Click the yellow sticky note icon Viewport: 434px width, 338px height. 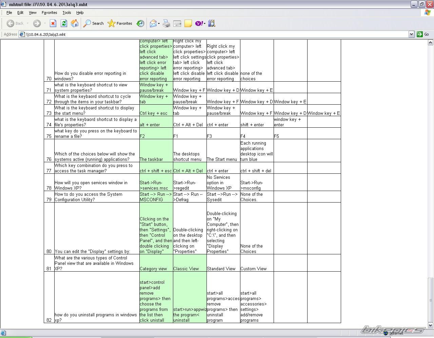[188, 23]
